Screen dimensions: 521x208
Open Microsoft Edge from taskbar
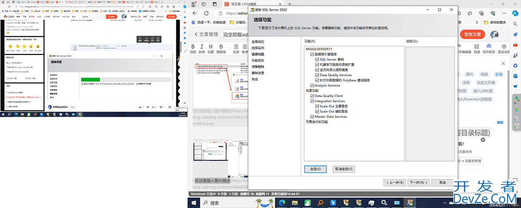(282, 203)
